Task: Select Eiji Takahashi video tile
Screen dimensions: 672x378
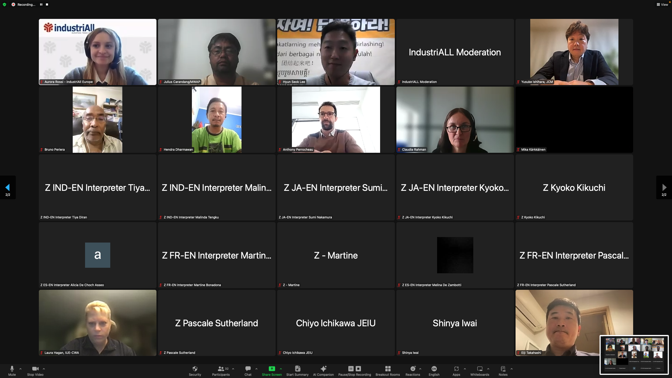Action: pos(574,323)
